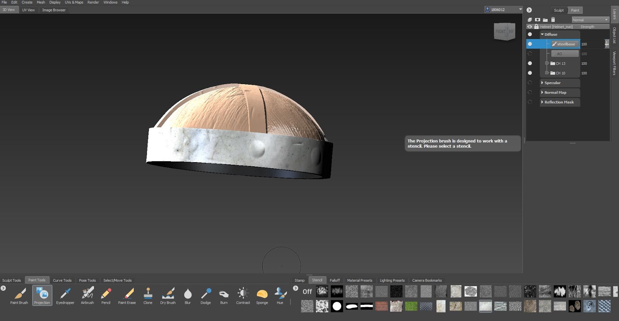
Task: Click the arrow button left of paint tools tray
Action: 3,288
